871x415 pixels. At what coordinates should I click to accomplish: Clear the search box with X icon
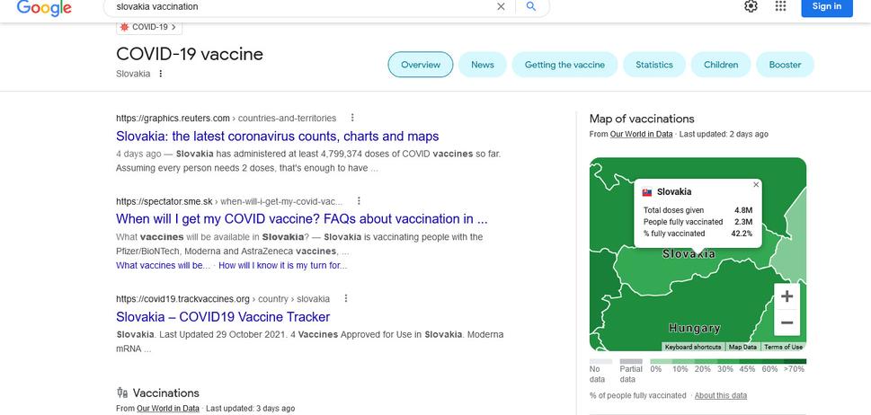501,6
